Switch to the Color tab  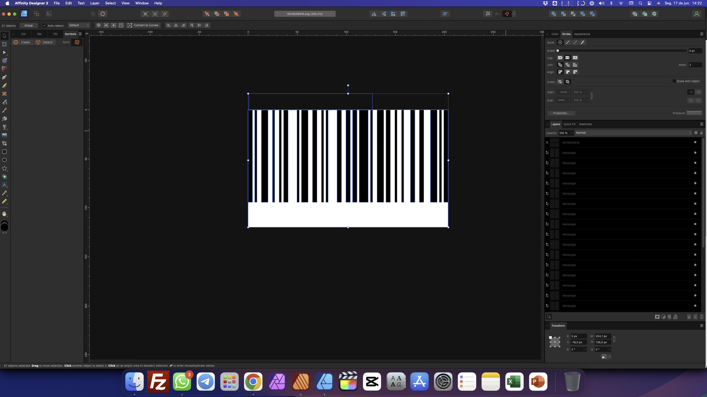pyautogui.click(x=555, y=34)
